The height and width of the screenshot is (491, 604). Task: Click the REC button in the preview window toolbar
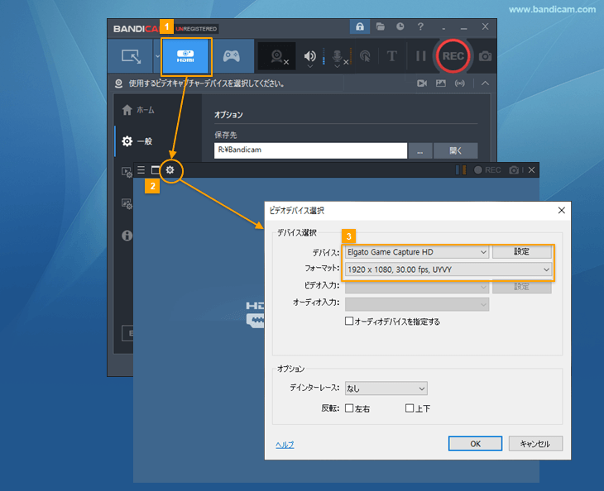(487, 170)
